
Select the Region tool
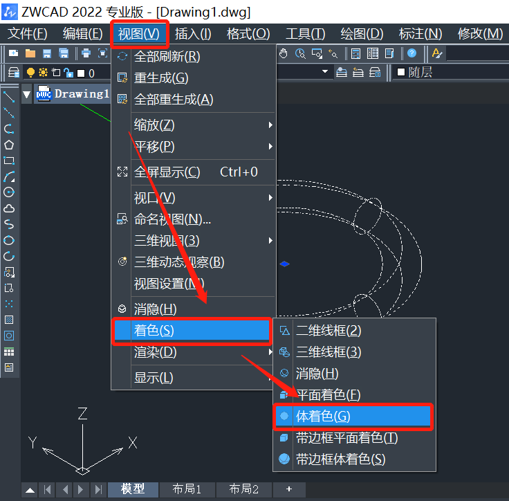pyautogui.click(x=9, y=336)
